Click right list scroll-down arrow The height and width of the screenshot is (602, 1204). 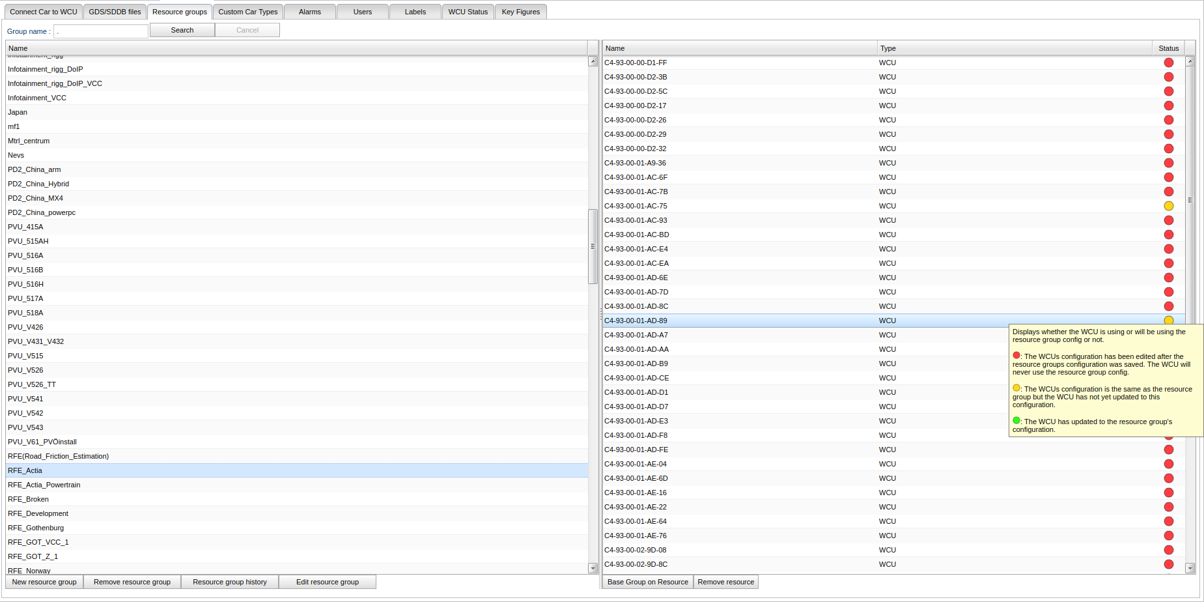coord(1190,568)
